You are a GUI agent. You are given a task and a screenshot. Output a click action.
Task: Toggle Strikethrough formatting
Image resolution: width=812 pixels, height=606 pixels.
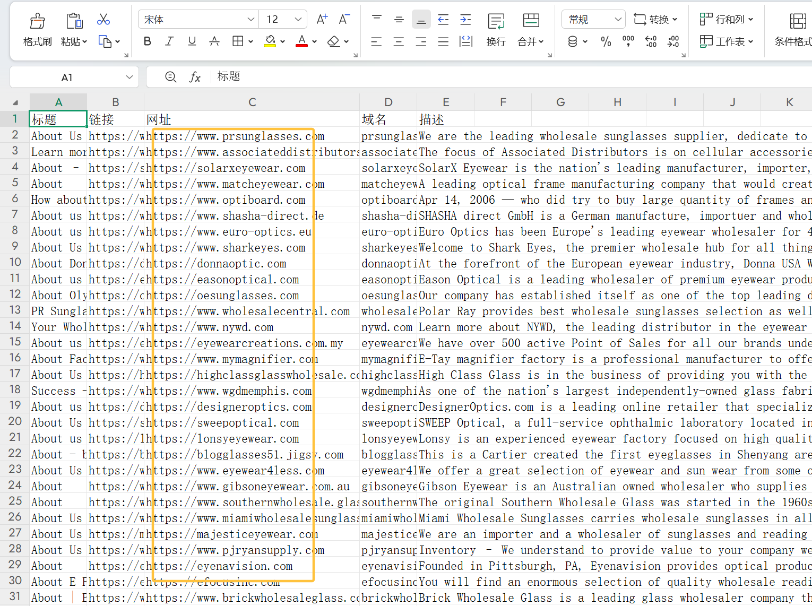tap(214, 41)
